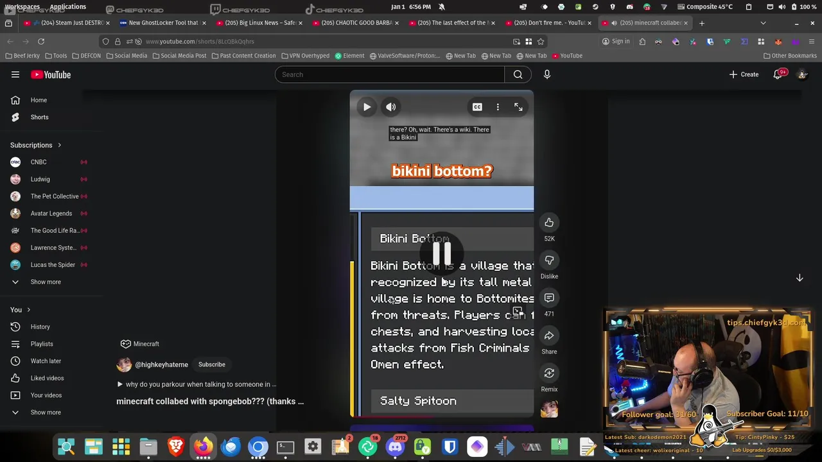Play the paused Shorts video
This screenshot has height=462, width=822.
pos(367,107)
